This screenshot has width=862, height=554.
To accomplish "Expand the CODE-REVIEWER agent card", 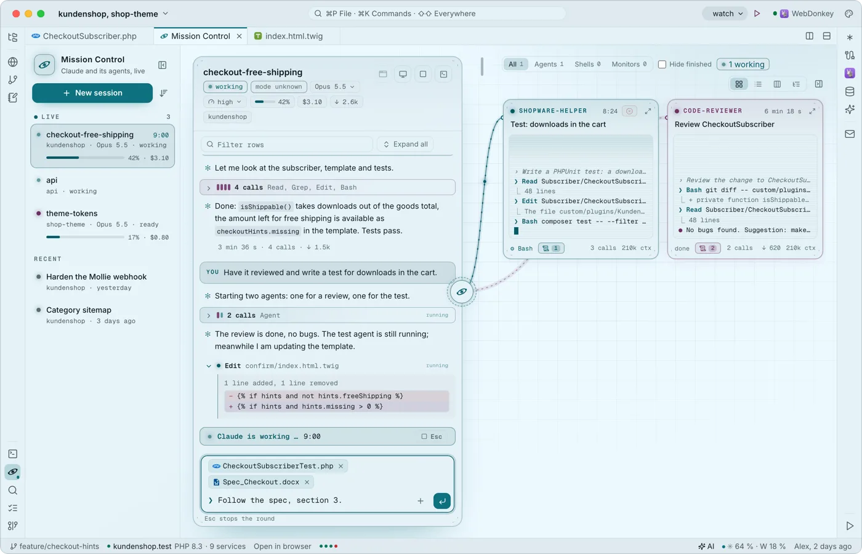I will point(812,111).
